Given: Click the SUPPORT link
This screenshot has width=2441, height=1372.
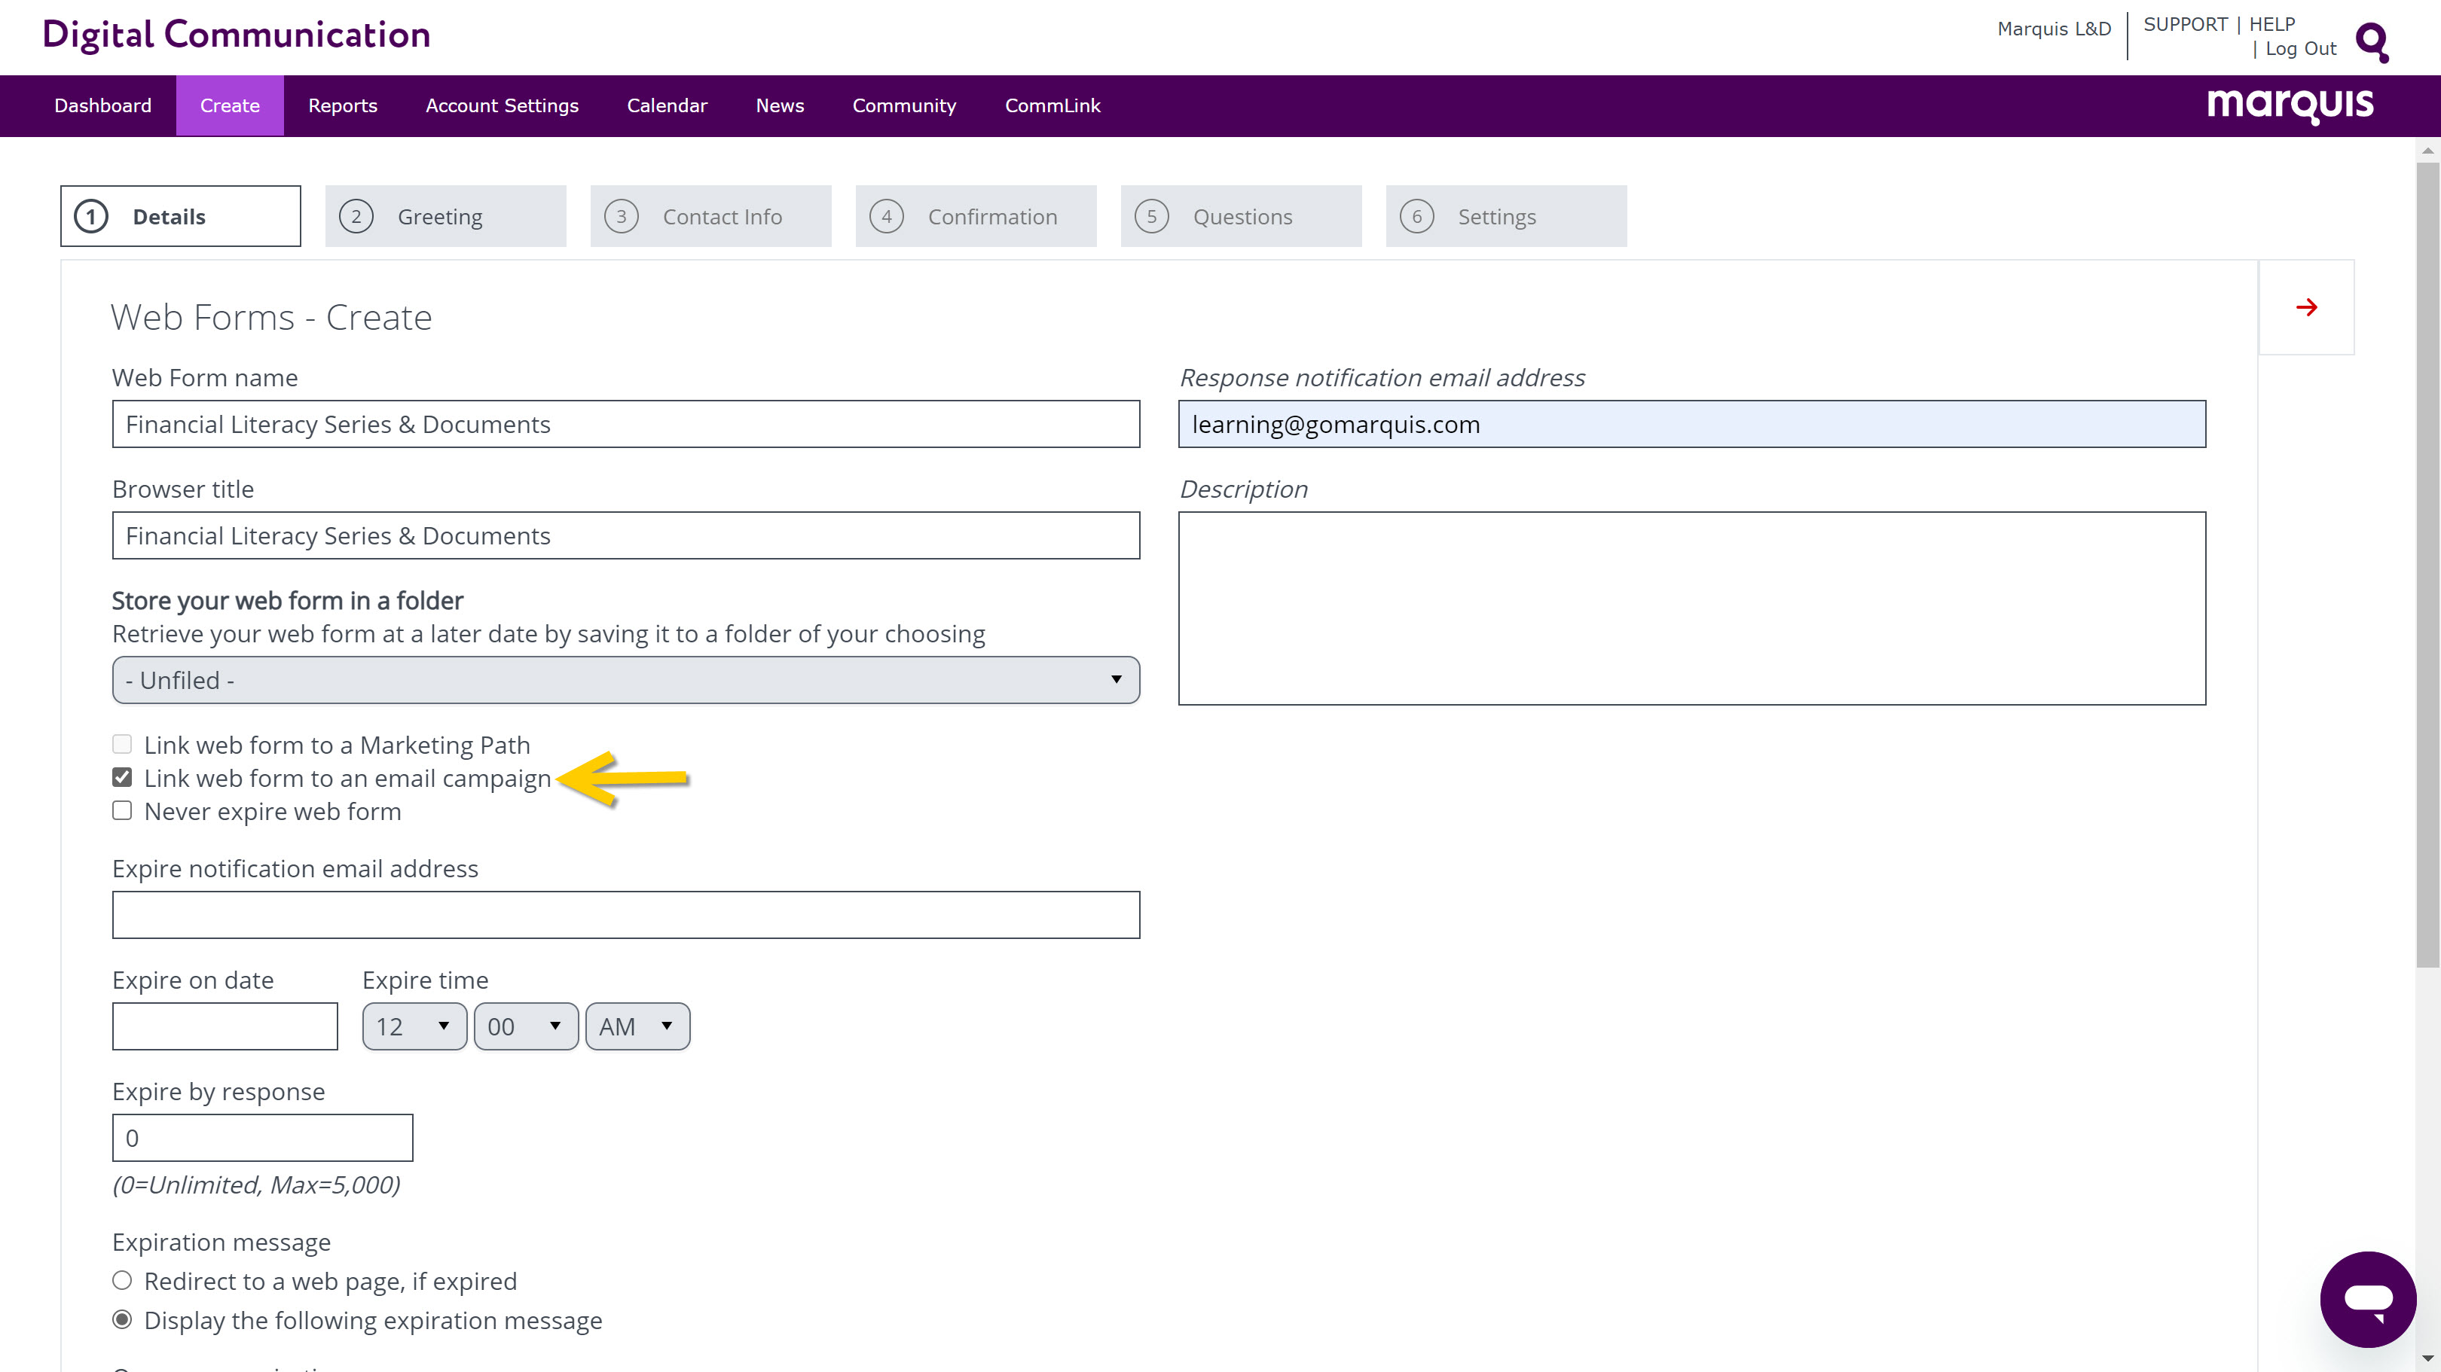Looking at the screenshot, I should coord(2185,25).
